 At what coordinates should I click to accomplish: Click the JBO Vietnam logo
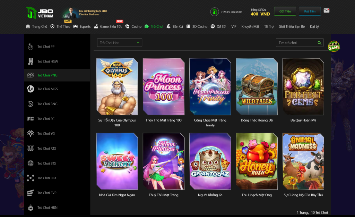40,13
